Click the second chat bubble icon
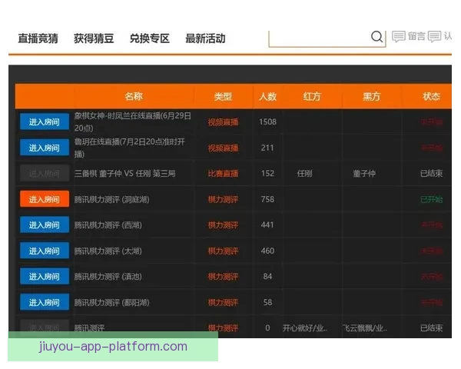 click(x=435, y=37)
